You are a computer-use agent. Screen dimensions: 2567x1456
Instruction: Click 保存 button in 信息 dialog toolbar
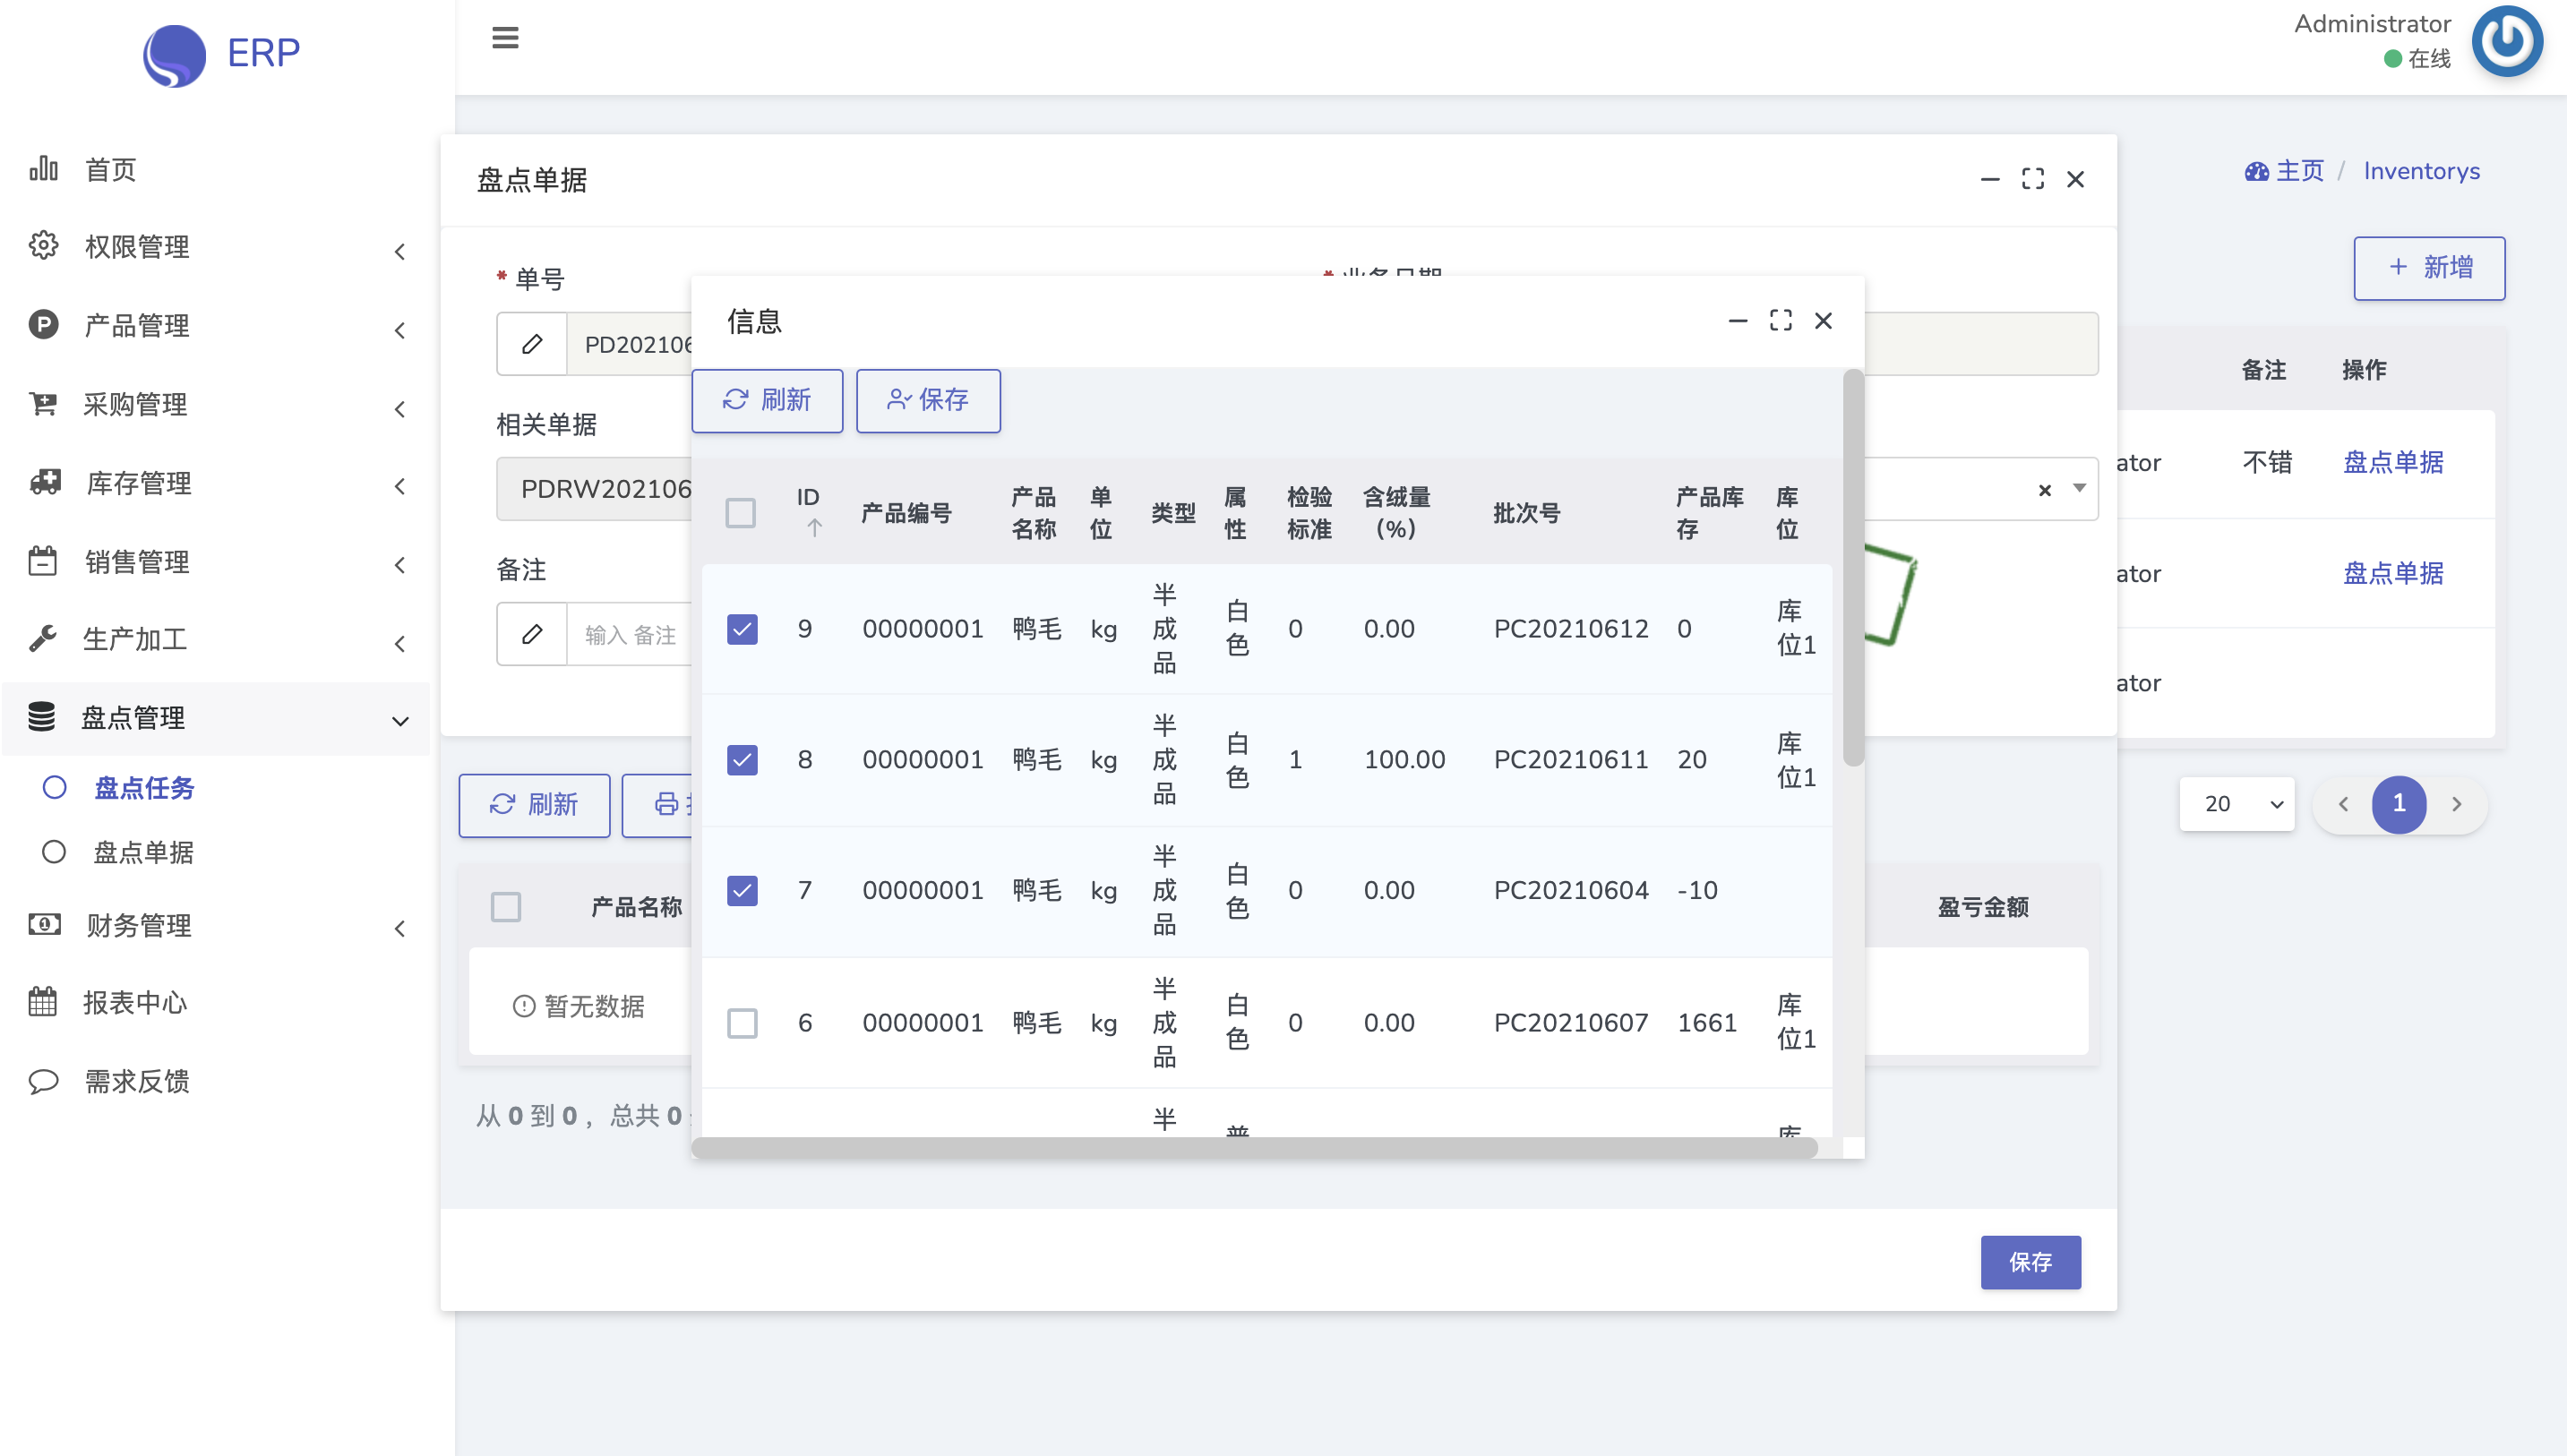click(927, 400)
